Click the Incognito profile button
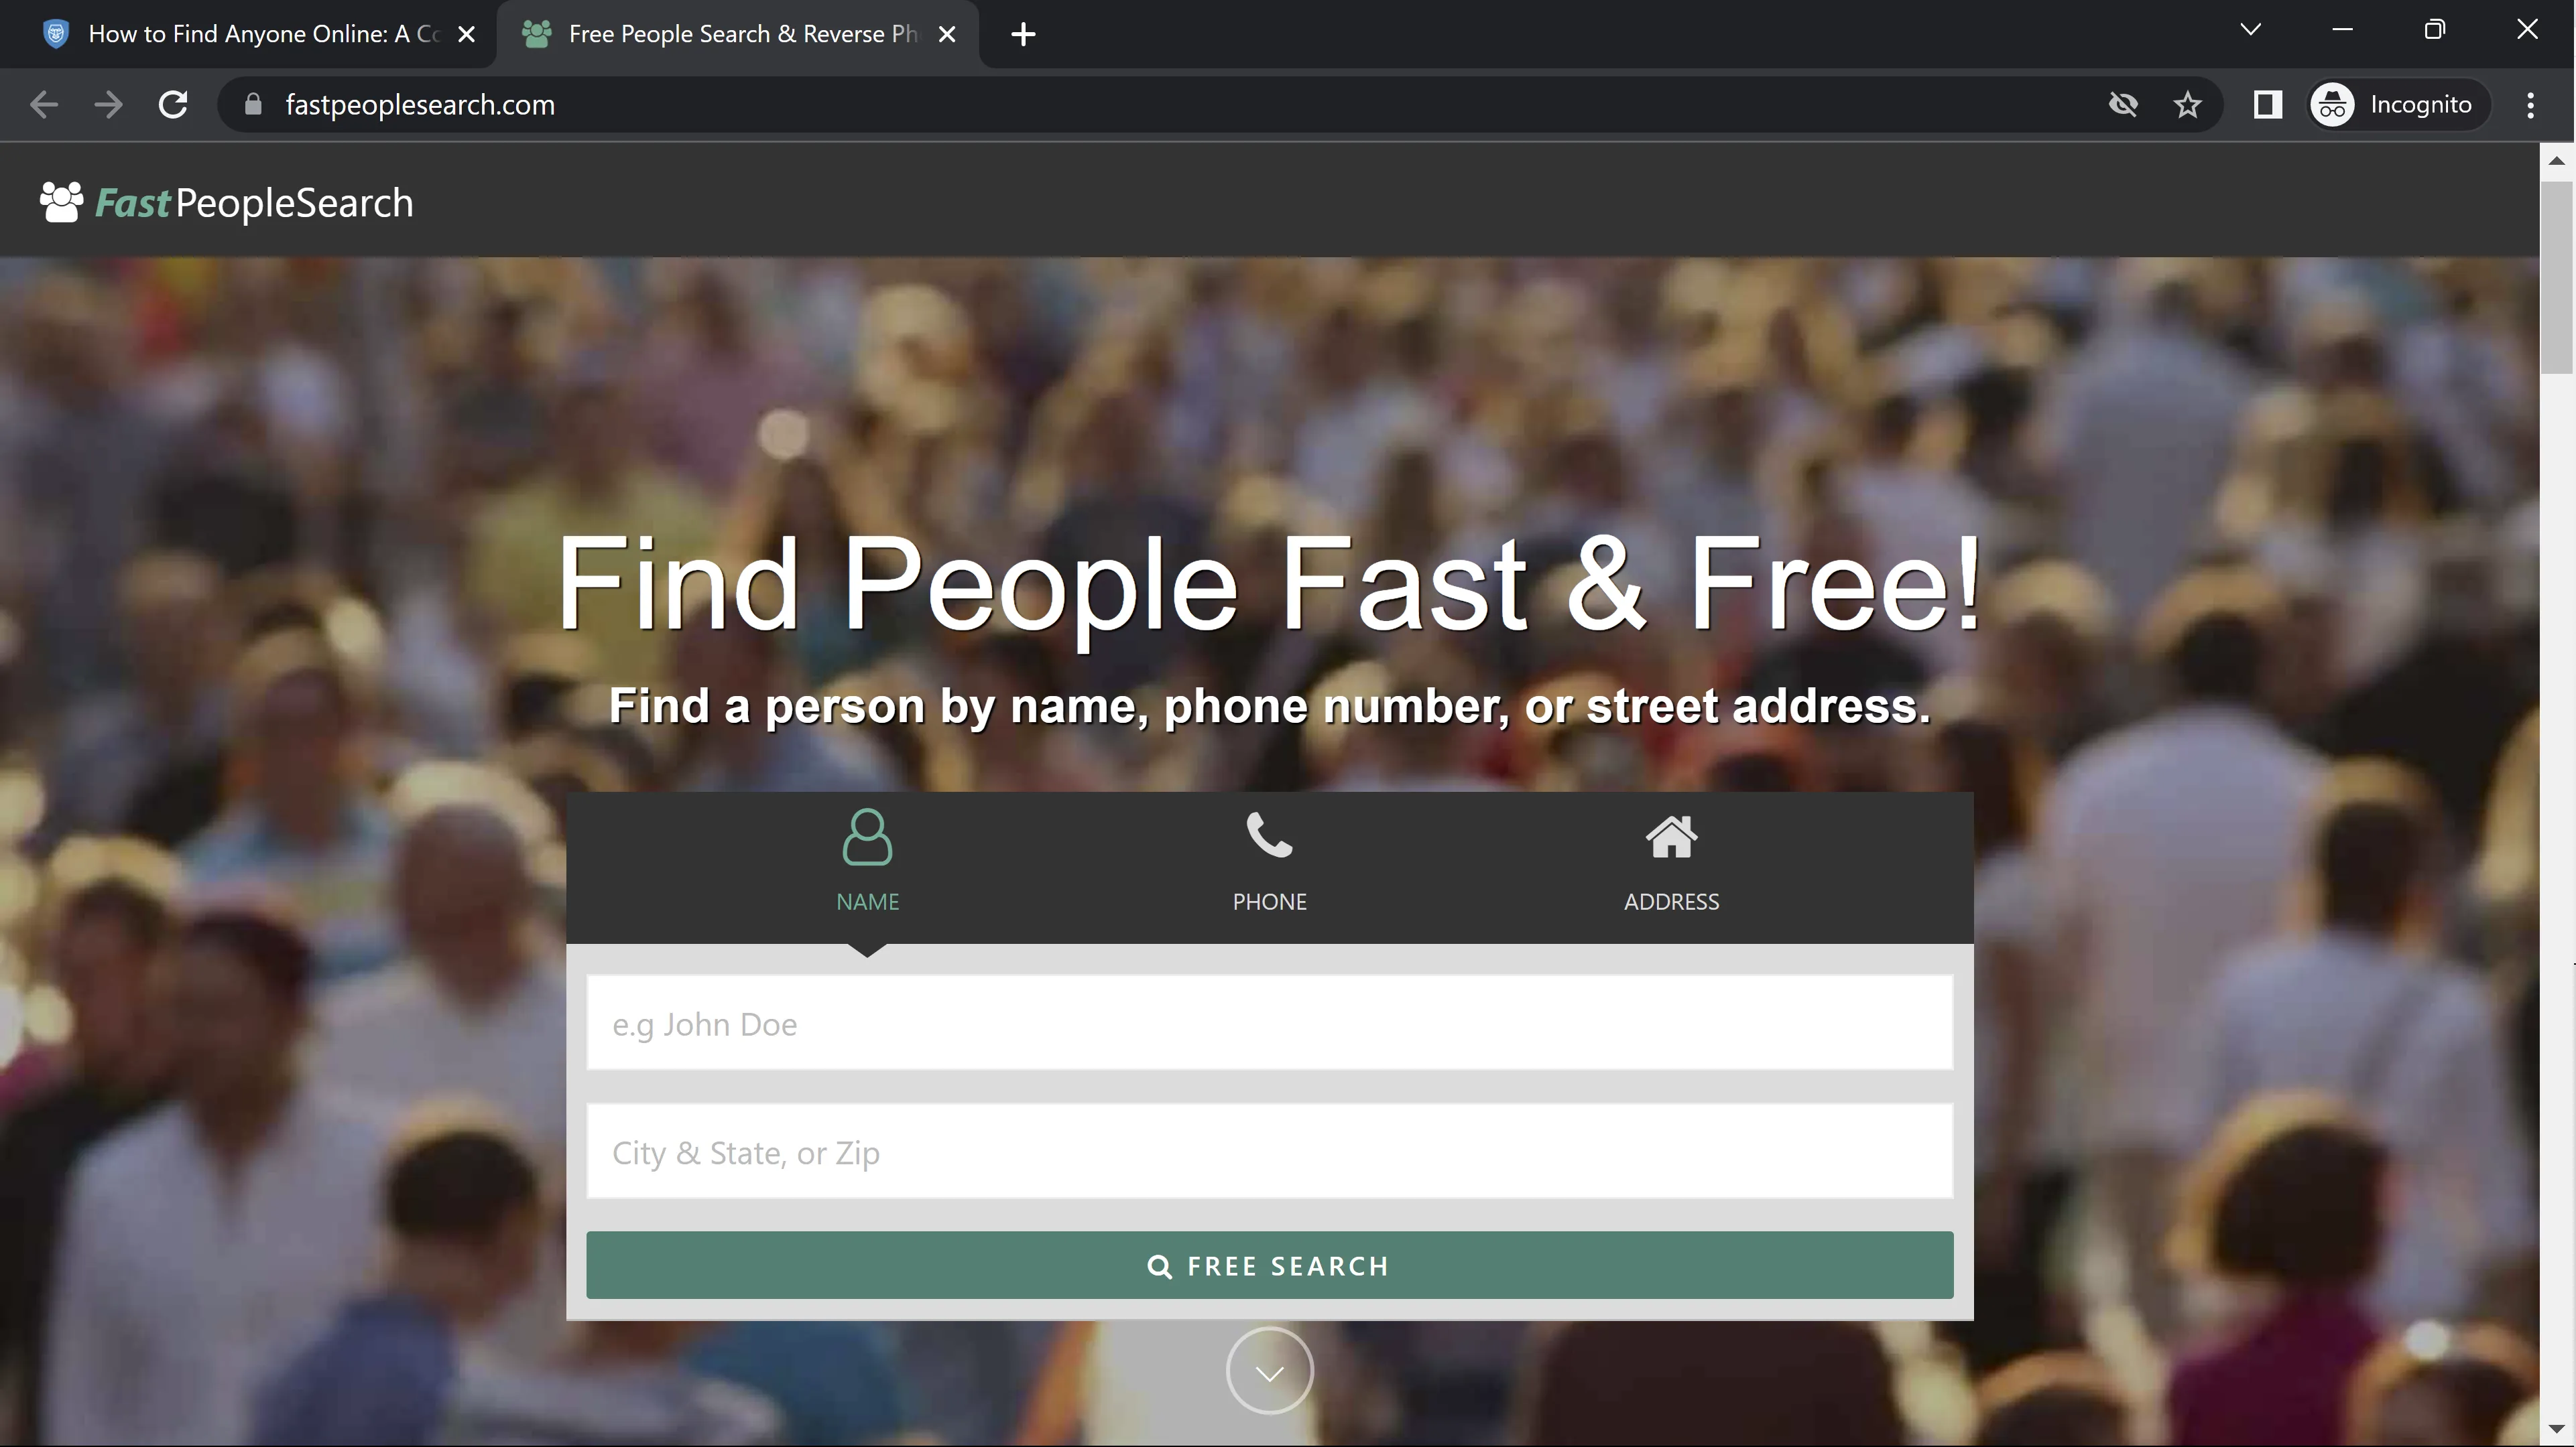Viewport: 2576px width, 1447px height. point(2397,105)
